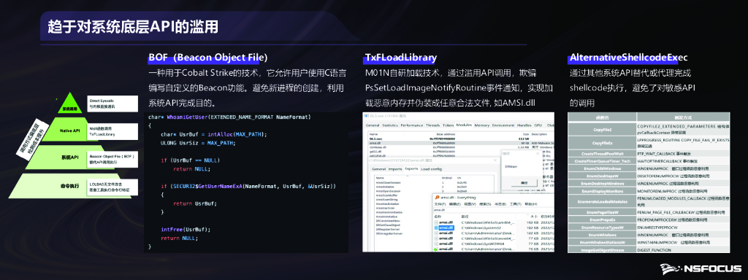Open 编辑(E) menu in Everything
Viewport: 748px width, 280px height.
454,204
